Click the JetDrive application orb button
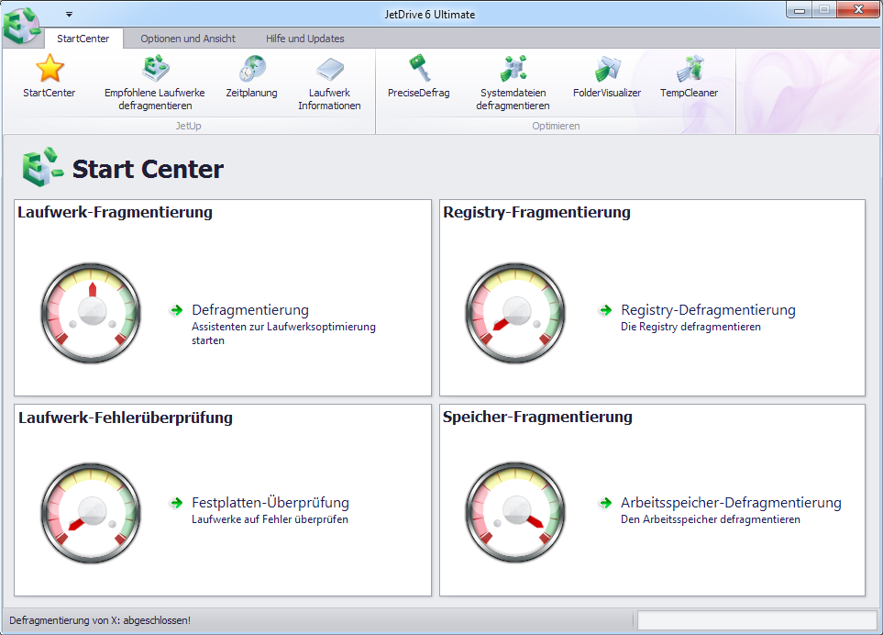Viewport: 883px width, 635px height. [22, 26]
